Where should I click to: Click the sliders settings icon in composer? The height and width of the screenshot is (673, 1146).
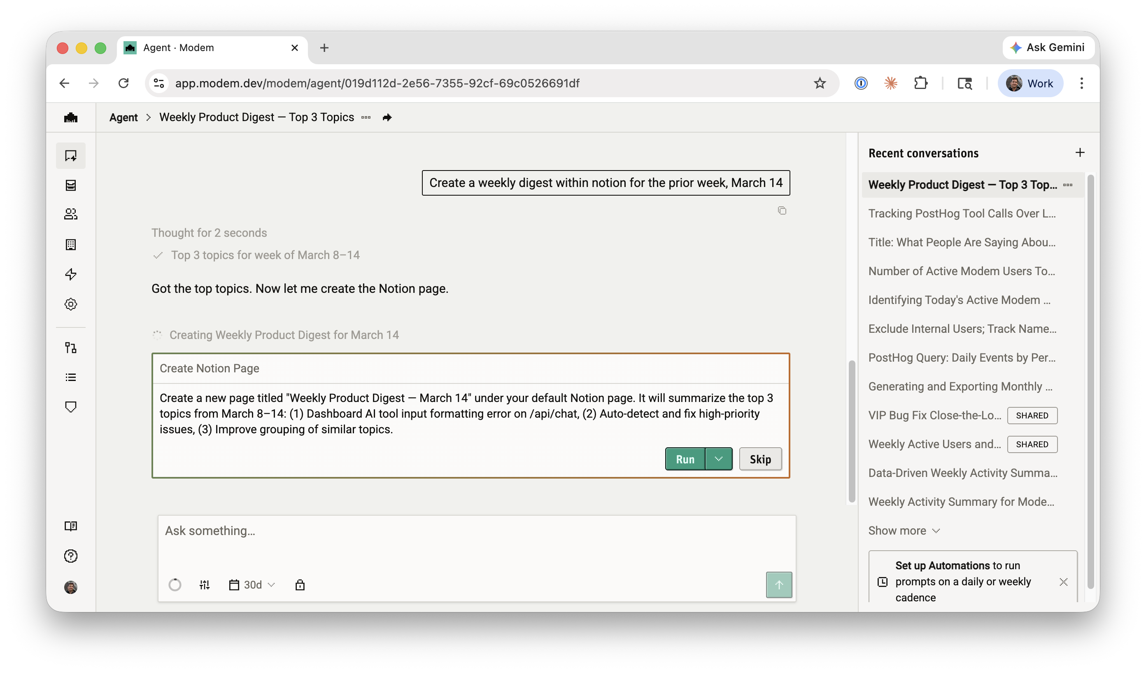tap(205, 585)
